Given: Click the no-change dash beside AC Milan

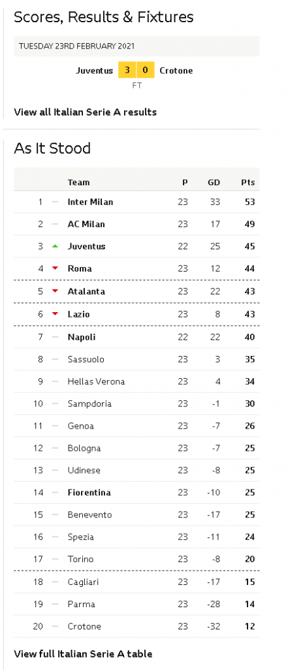Looking at the screenshot, I should pos(55,224).
